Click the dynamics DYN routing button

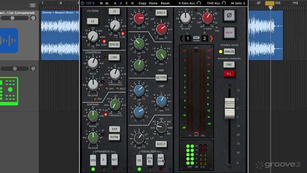(x=93, y=160)
